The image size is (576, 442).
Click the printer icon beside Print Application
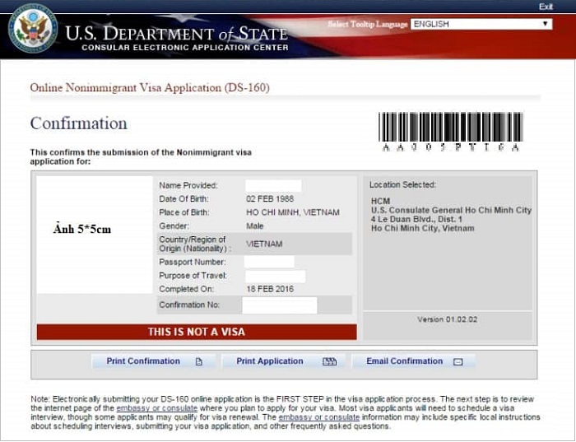tap(329, 361)
